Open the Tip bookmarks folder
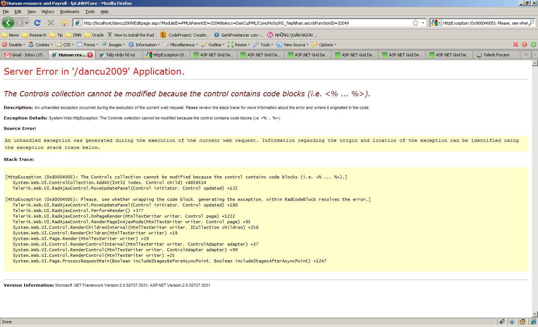The width and height of the screenshot is (538, 327). (x=56, y=35)
